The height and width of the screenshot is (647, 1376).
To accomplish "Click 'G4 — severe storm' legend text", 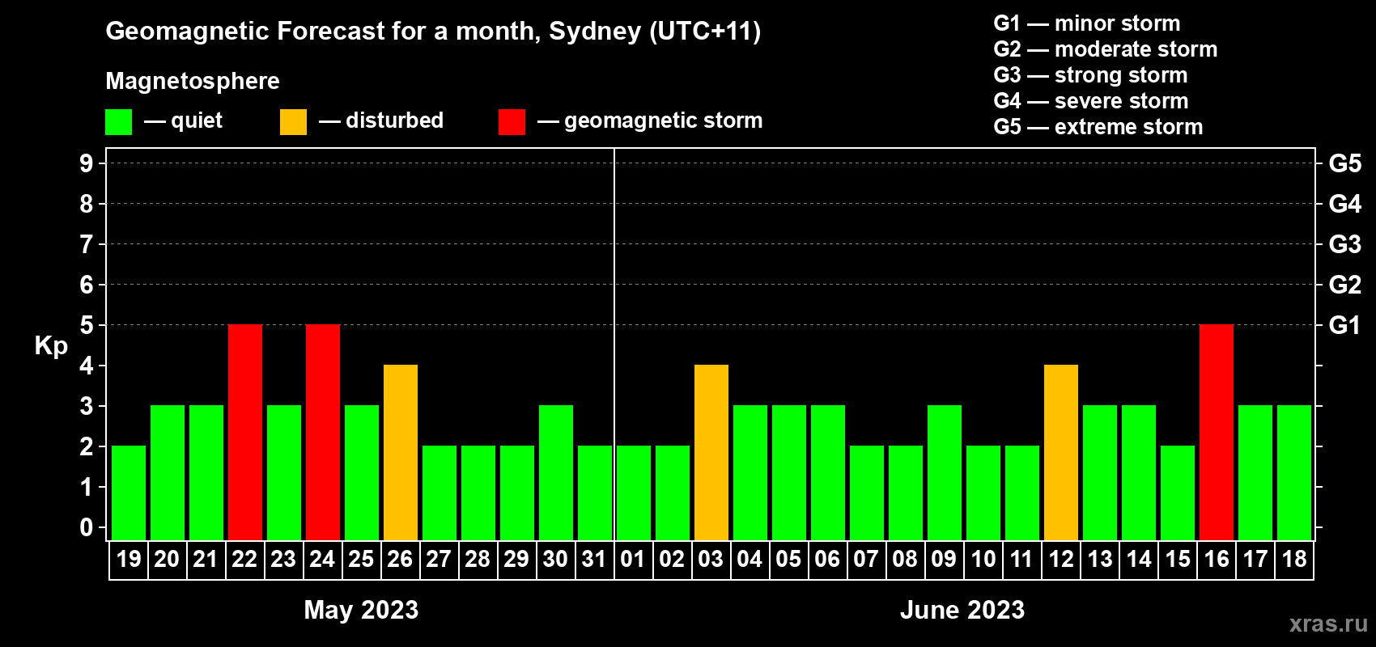I will click(1091, 101).
